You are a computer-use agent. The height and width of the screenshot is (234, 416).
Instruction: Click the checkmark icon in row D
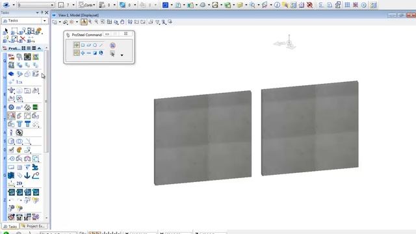pyautogui.click(x=11, y=150)
